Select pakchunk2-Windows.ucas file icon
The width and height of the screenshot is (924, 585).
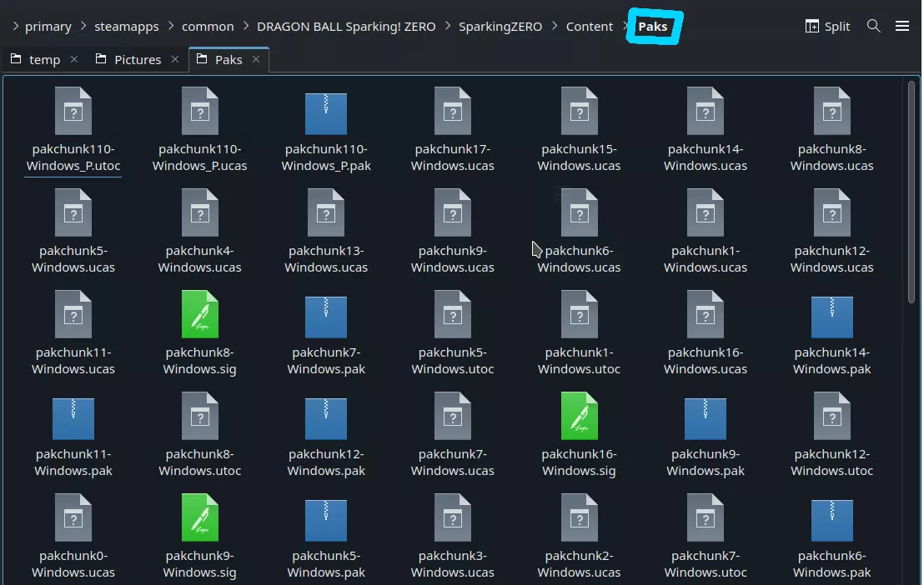coord(580,517)
